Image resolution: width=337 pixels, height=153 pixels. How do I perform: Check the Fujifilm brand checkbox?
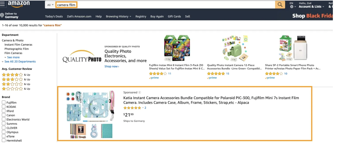(4, 103)
